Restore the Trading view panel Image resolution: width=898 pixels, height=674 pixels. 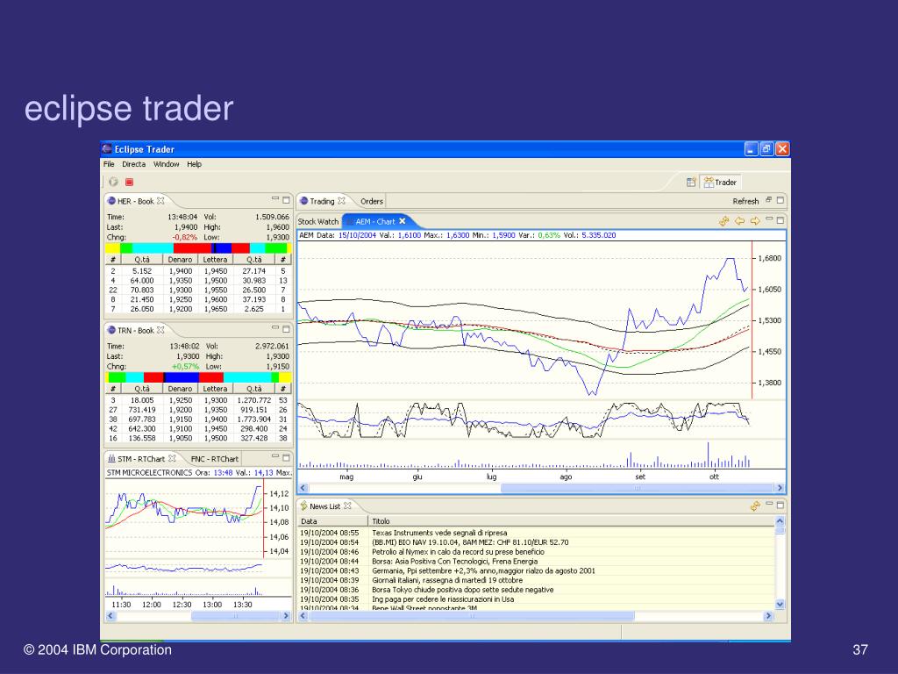coord(768,200)
